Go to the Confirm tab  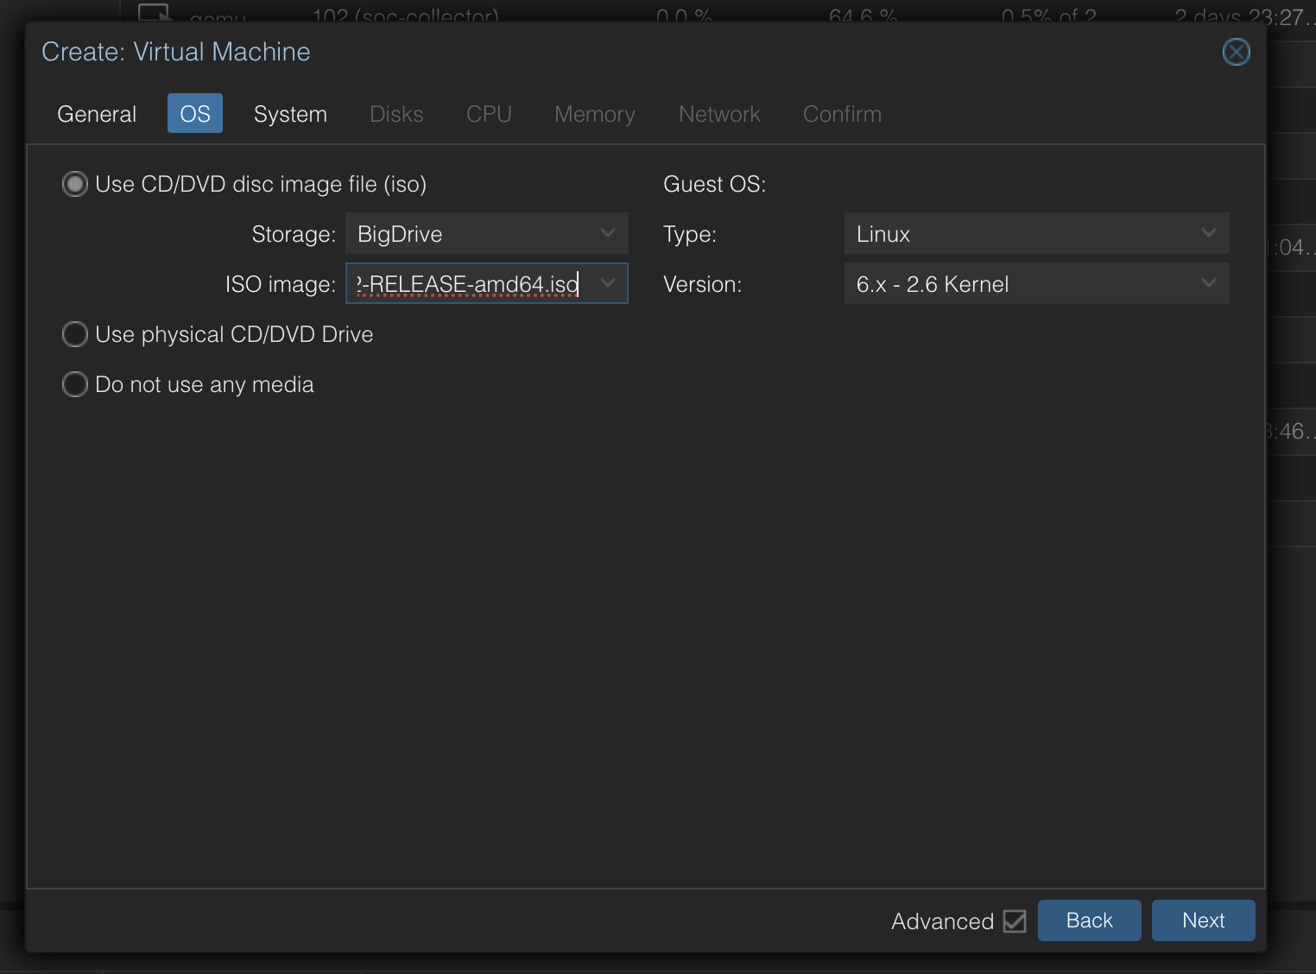[x=841, y=113]
